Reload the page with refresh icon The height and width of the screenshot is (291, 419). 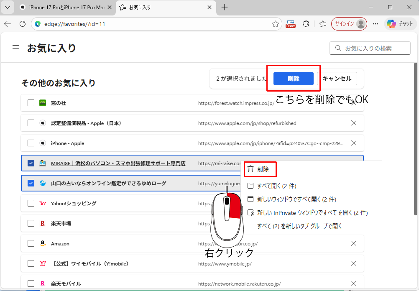23,24
